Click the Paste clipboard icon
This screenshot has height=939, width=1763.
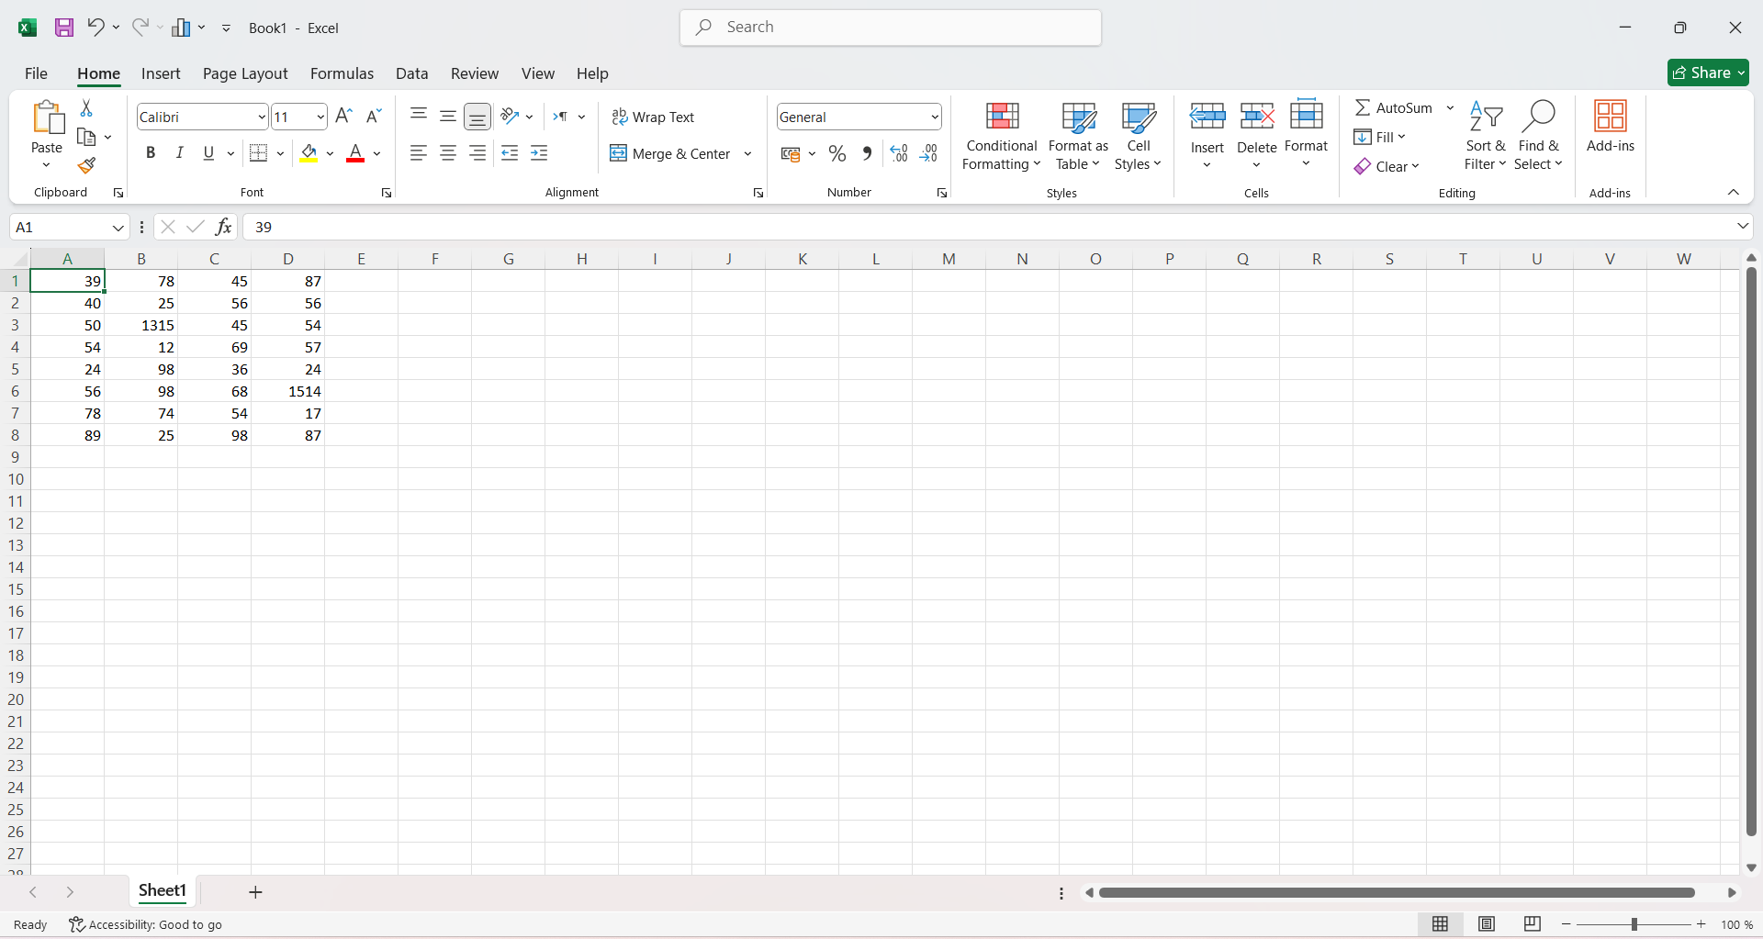coord(47,118)
